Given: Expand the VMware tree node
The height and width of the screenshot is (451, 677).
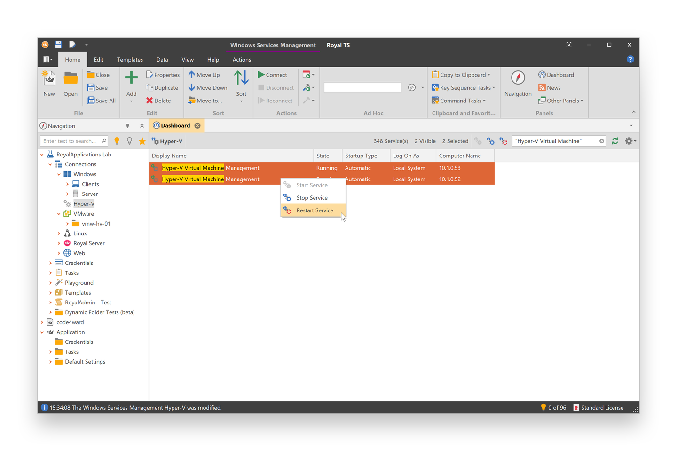Looking at the screenshot, I should pyautogui.click(x=59, y=213).
